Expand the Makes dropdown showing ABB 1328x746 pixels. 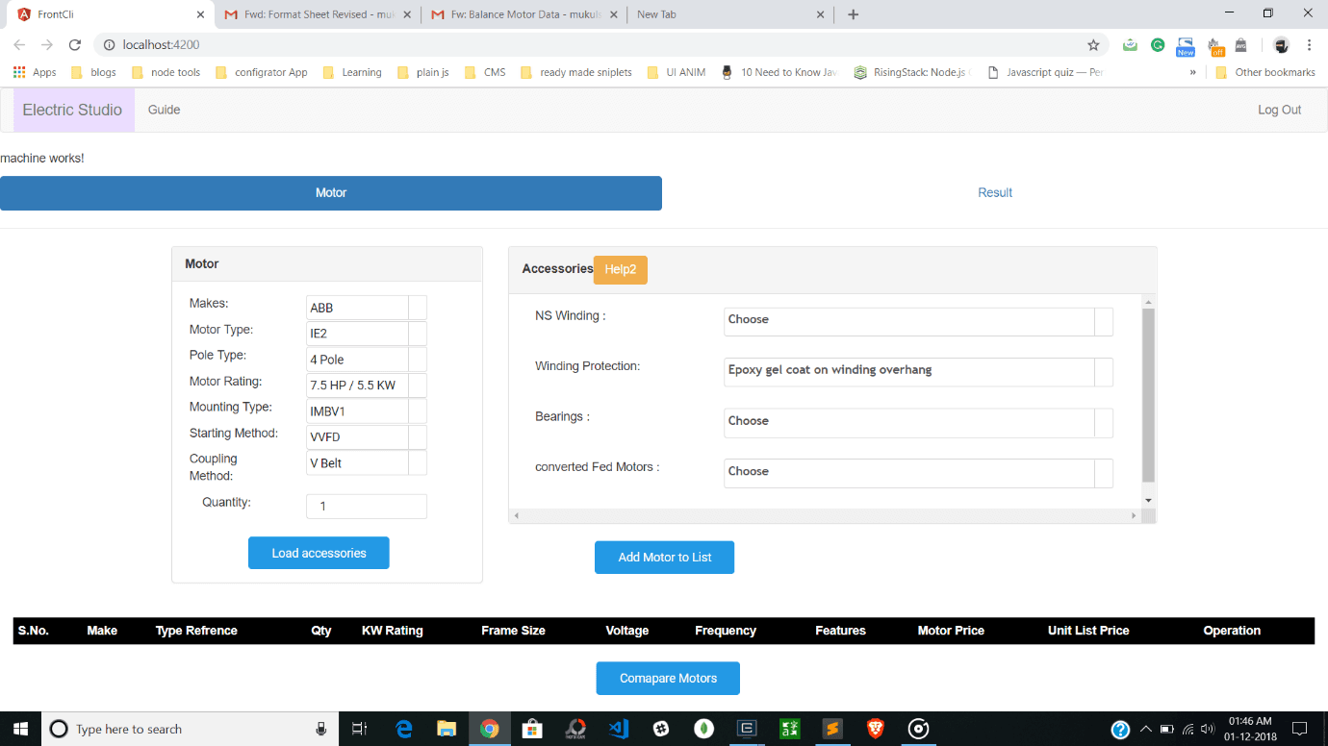(x=366, y=308)
